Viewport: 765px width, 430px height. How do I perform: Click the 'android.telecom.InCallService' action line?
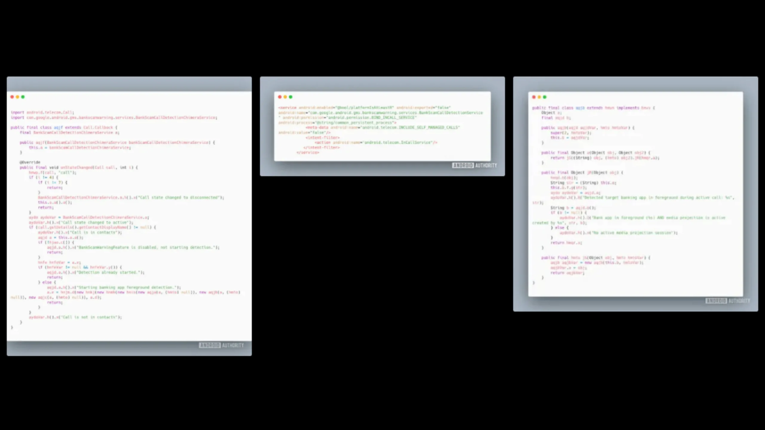pyautogui.click(x=376, y=143)
